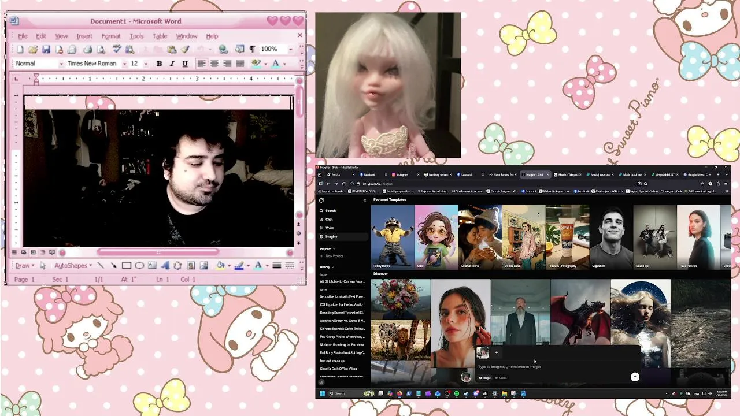The height and width of the screenshot is (416, 740).
Task: Select Justify alignment button
Action: point(240,64)
